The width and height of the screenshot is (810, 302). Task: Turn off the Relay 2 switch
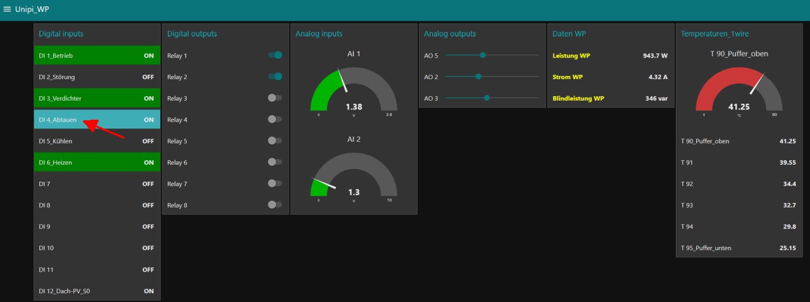click(x=275, y=77)
